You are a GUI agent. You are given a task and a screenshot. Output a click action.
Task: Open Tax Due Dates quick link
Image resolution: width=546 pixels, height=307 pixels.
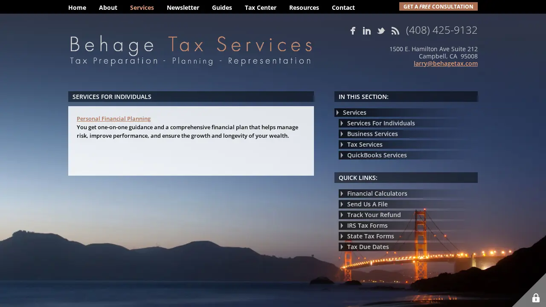tap(408, 247)
